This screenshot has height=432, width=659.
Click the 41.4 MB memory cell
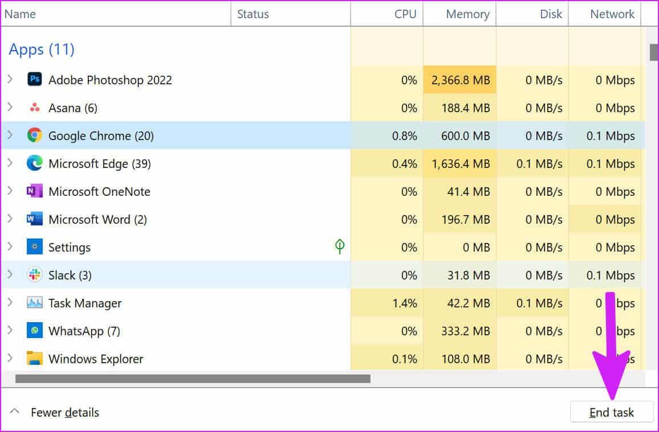point(459,191)
